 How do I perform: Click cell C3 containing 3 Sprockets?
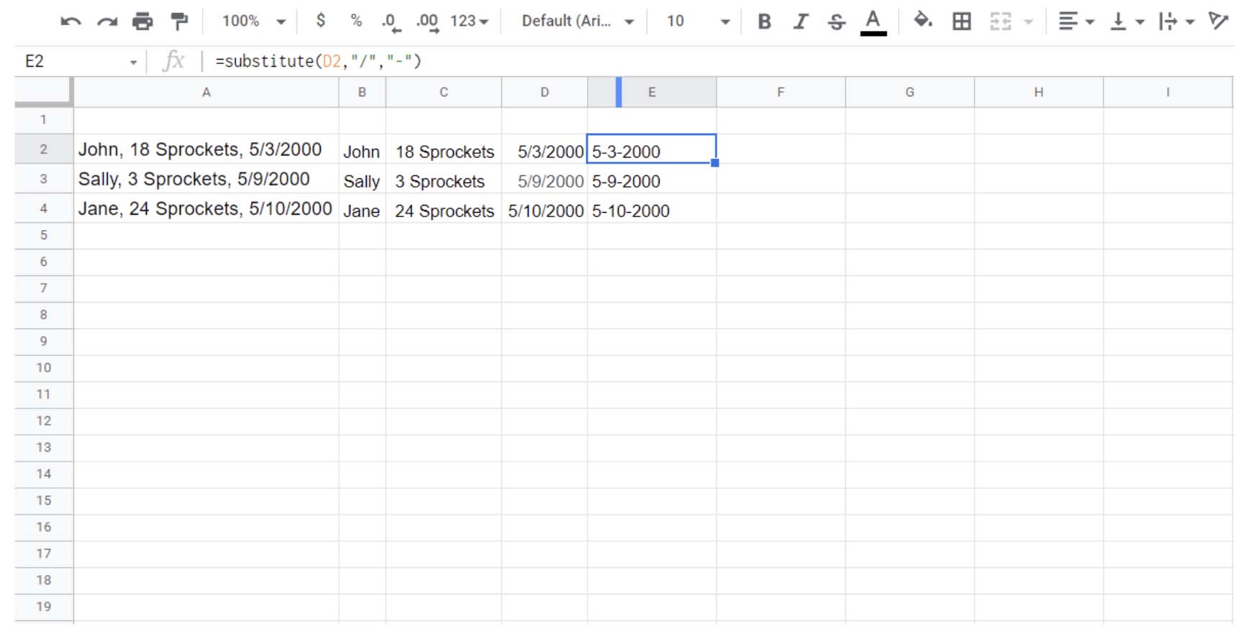click(x=444, y=179)
